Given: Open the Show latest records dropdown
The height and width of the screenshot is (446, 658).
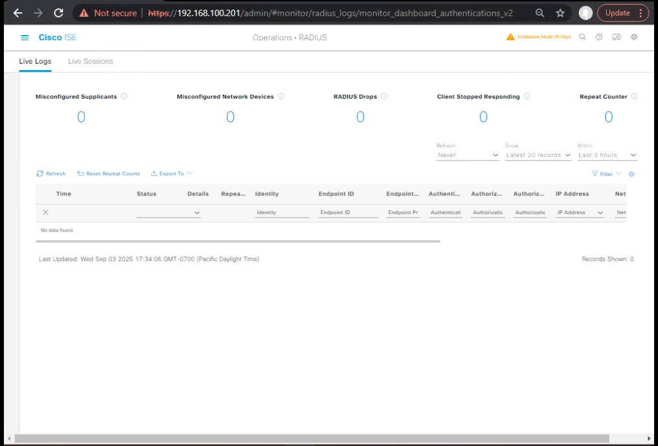Looking at the screenshot, I should click(x=538, y=156).
